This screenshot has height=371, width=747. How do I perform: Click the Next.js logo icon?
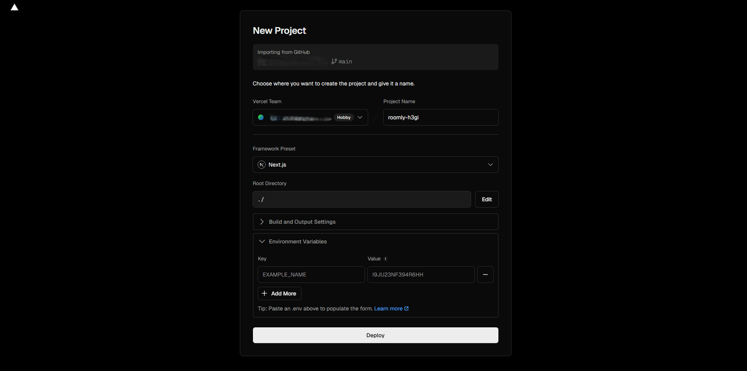(262, 165)
